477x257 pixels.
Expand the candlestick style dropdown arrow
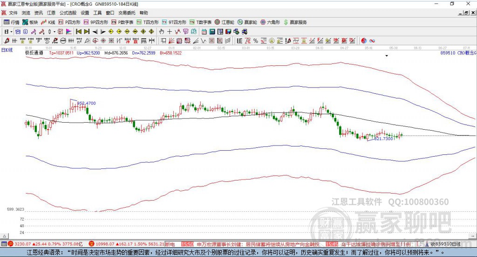(x=55, y=32)
